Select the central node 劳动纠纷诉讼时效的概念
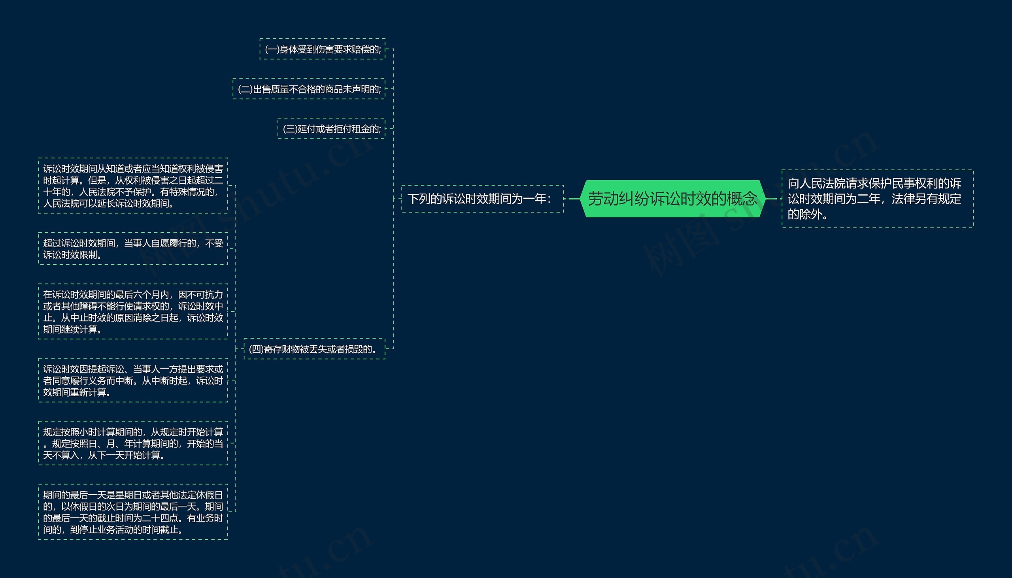 pyautogui.click(x=672, y=198)
